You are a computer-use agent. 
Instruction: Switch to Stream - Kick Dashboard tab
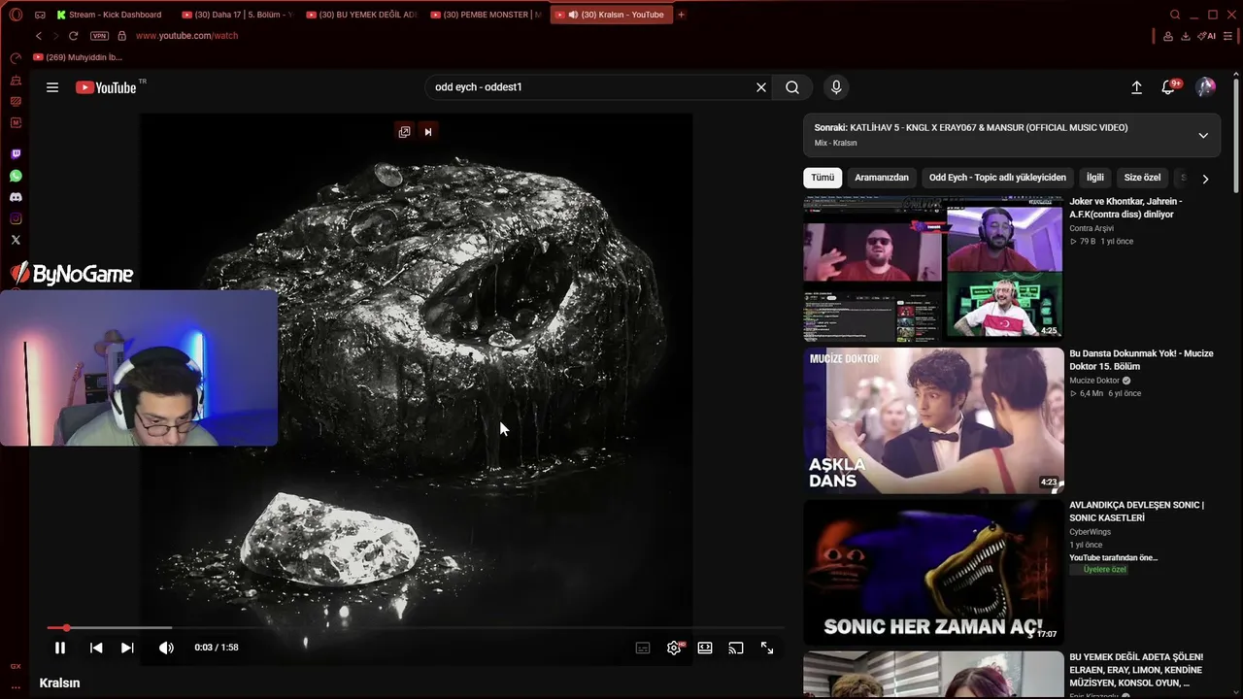click(x=110, y=15)
